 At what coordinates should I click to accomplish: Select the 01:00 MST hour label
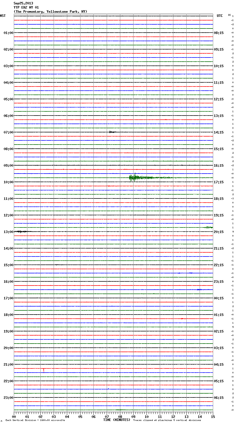pos(9,33)
